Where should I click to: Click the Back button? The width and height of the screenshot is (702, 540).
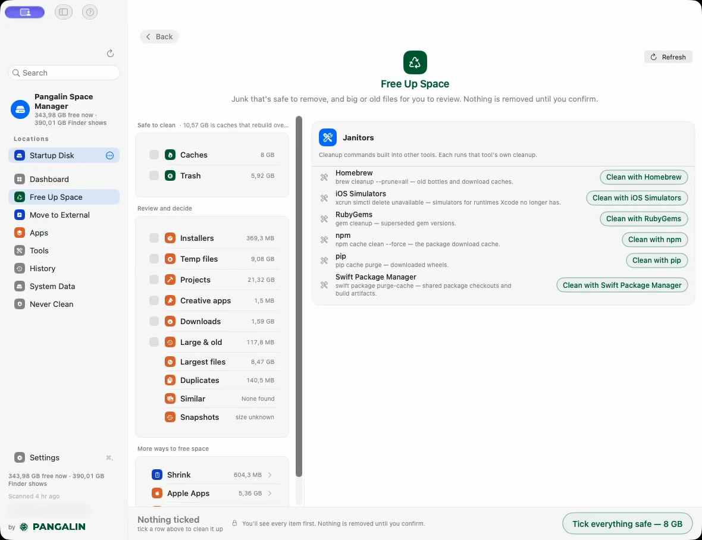click(x=159, y=37)
